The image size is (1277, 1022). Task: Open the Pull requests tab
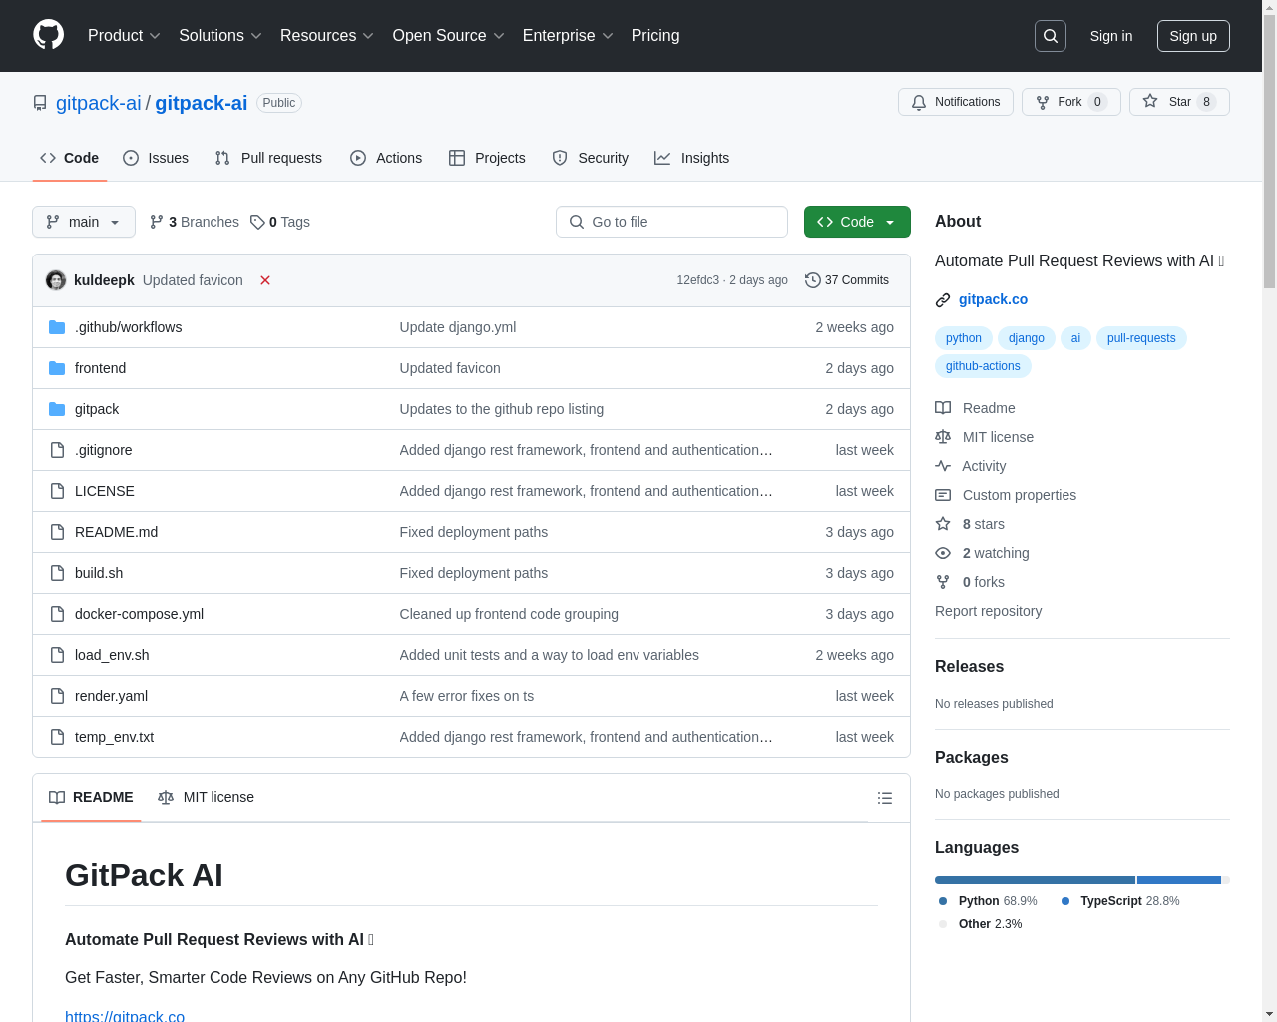pos(268,158)
